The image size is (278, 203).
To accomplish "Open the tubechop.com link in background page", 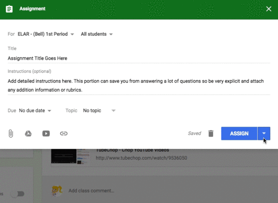I will point(141,158).
